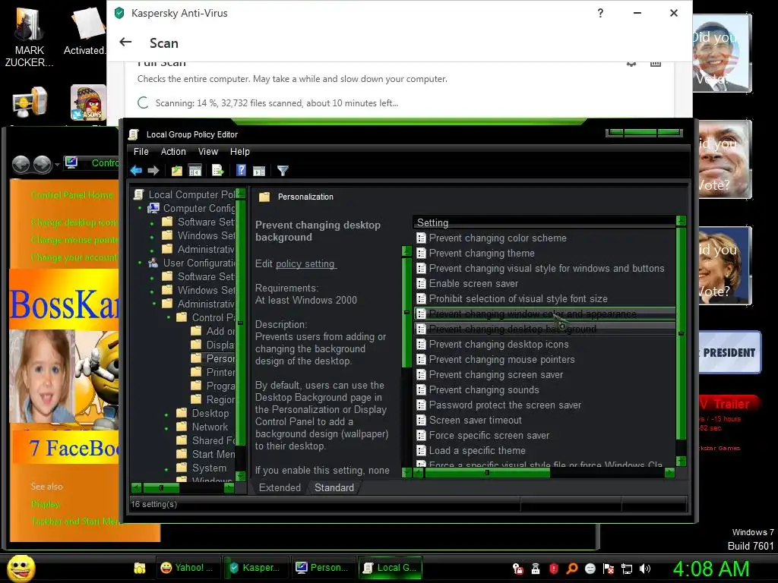Screen dimensions: 778x583
Task: Click the Export List toolbar icon
Action: click(218, 171)
